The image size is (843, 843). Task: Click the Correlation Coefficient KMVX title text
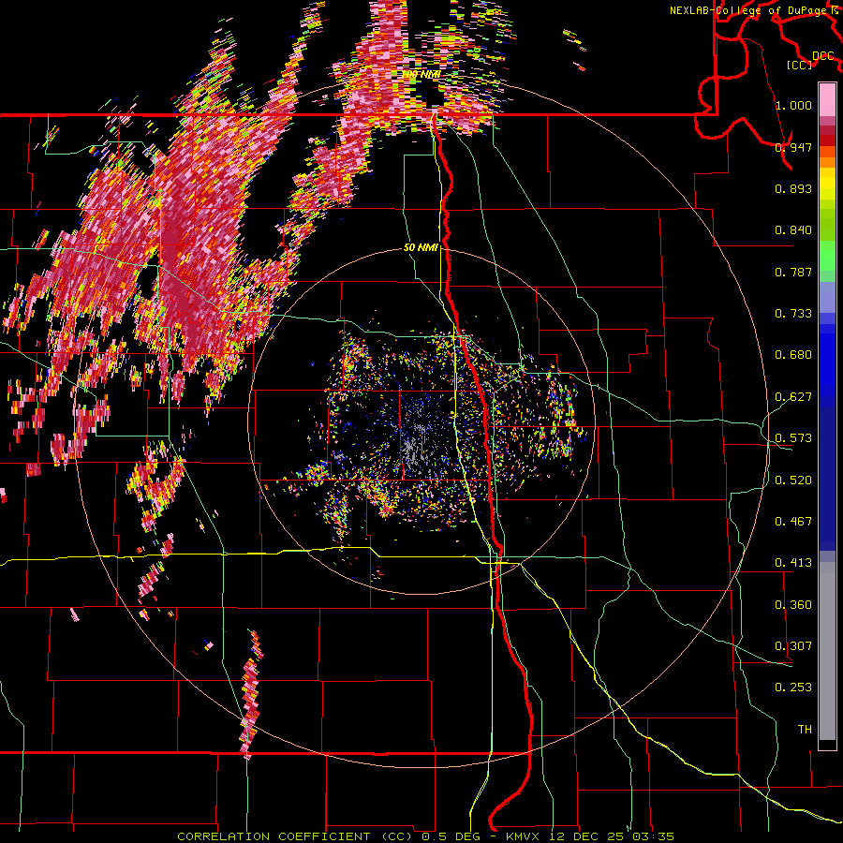pyautogui.click(x=426, y=836)
